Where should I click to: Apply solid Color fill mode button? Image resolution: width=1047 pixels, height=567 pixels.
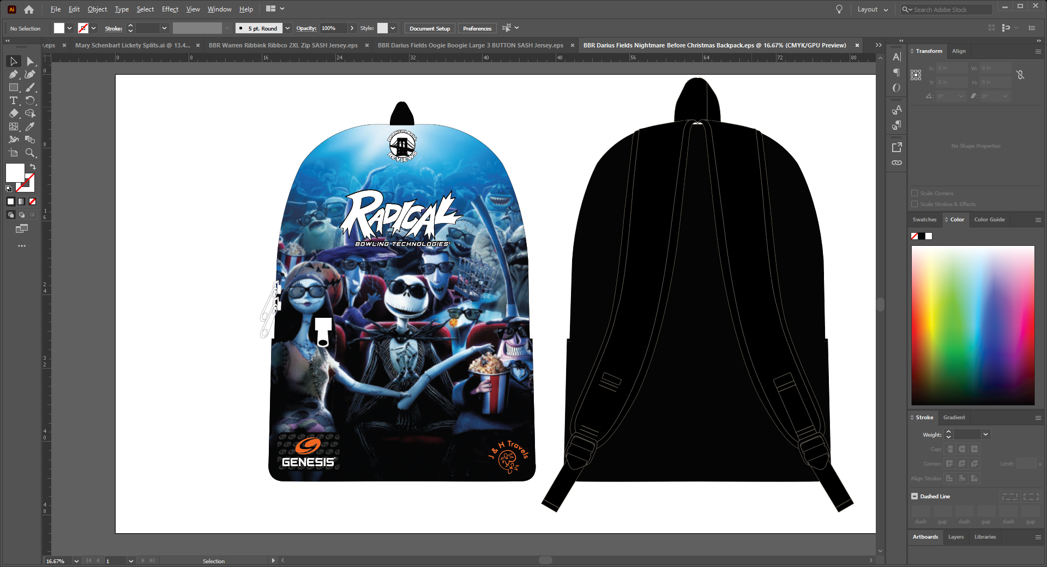coord(10,202)
